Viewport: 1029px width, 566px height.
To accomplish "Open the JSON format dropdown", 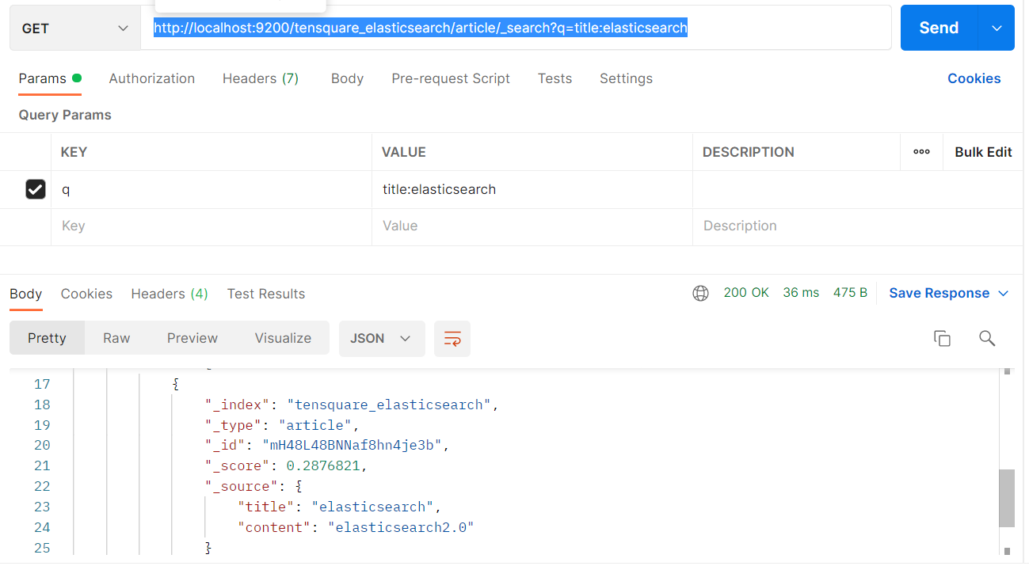I will click(x=381, y=339).
